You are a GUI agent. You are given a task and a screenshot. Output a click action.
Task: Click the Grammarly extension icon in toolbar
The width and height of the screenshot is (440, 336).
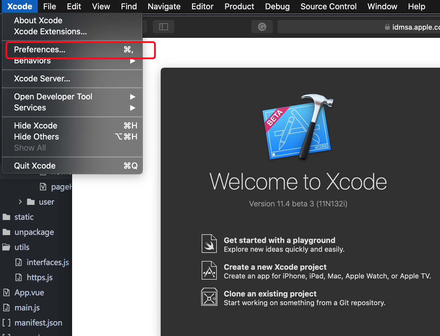click(262, 27)
